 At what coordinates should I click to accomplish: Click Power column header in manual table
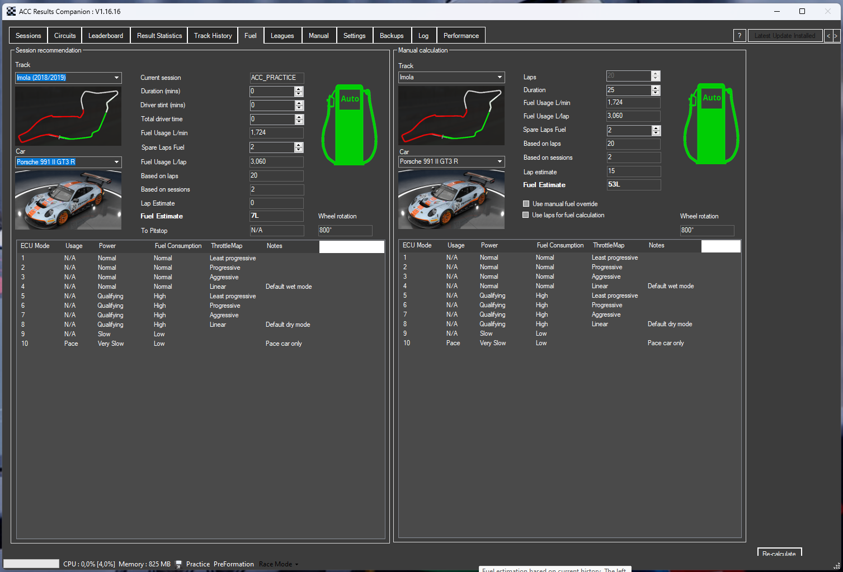point(489,245)
